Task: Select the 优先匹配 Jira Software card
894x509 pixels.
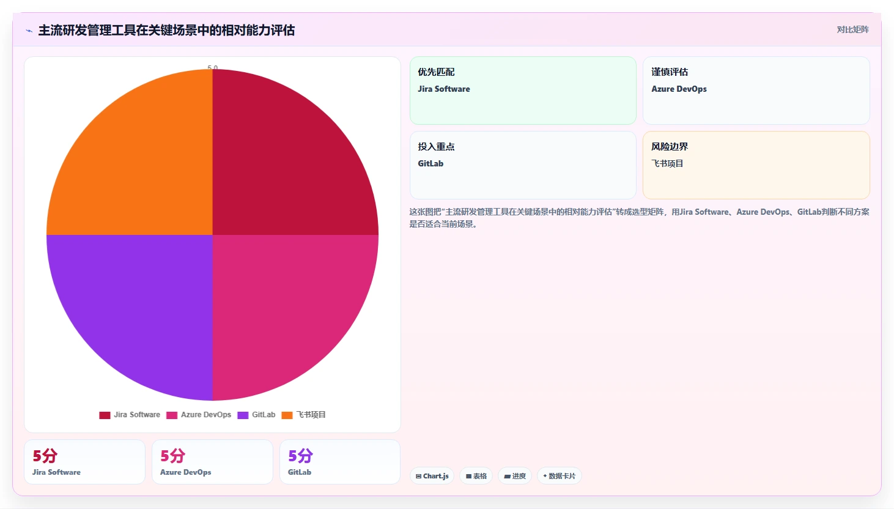Action: [523, 91]
